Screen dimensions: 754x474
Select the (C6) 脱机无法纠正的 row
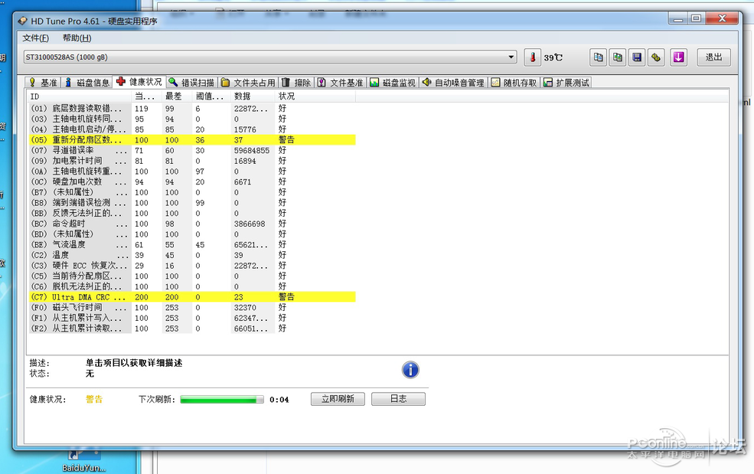tap(192, 287)
